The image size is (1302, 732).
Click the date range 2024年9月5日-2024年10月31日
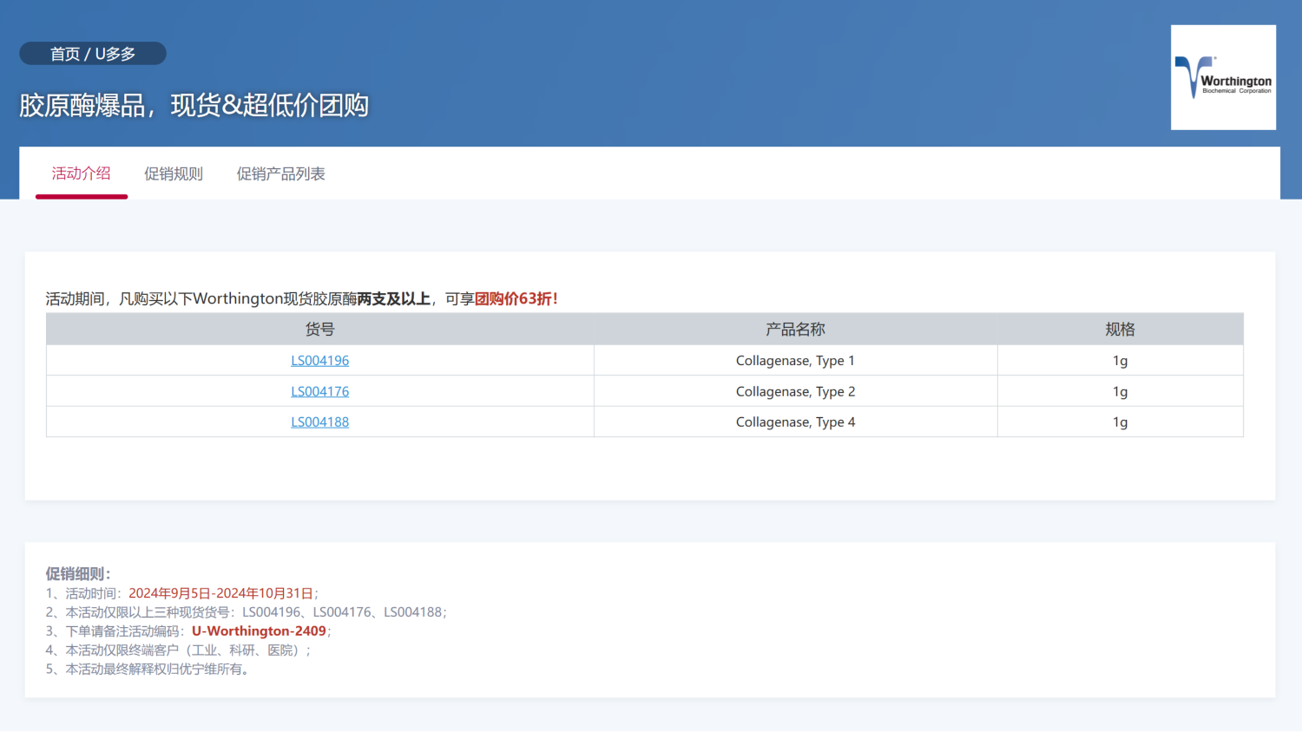220,593
